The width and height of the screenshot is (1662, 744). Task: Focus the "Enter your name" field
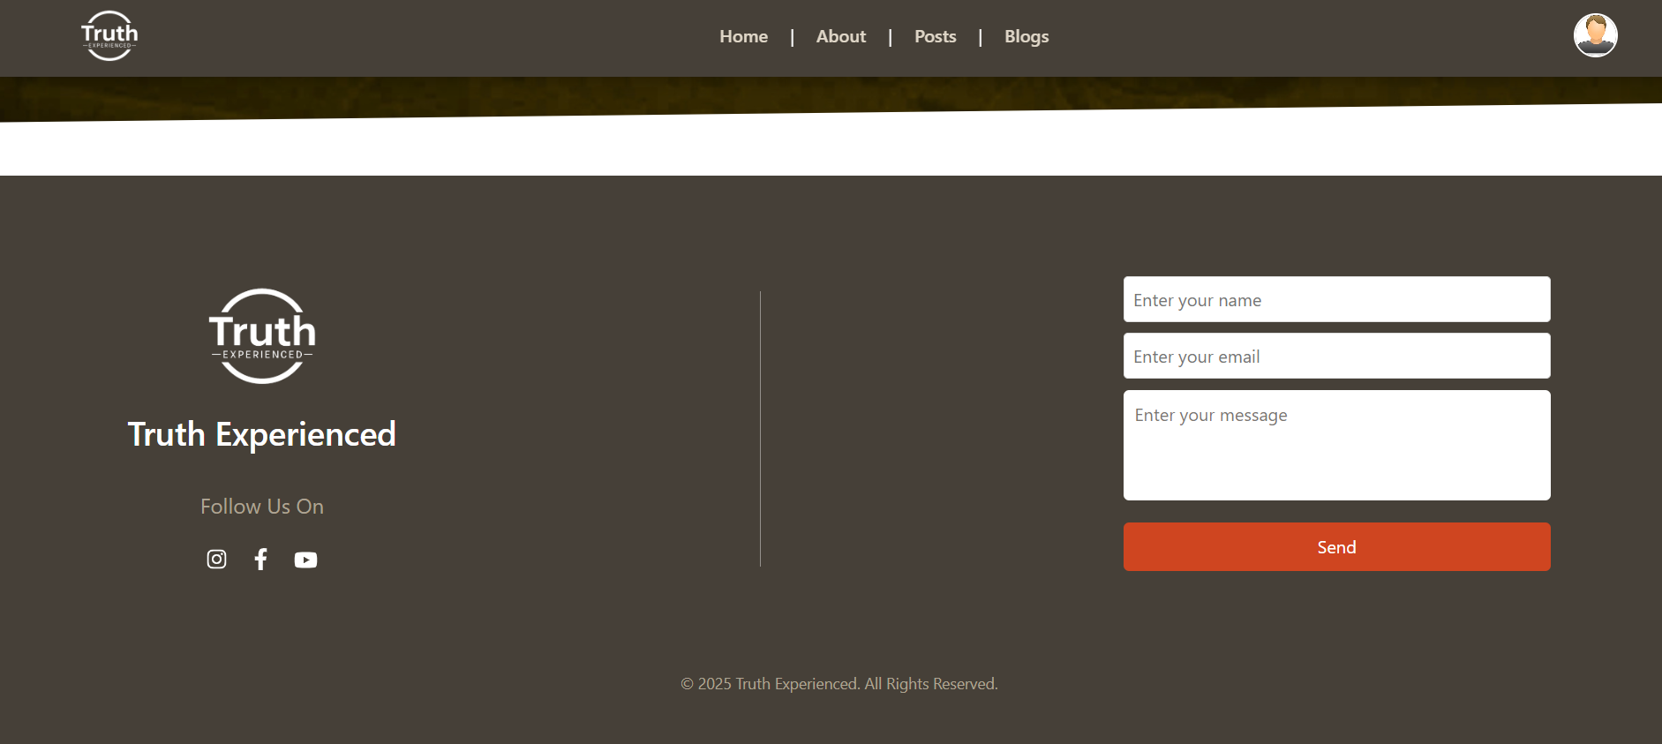tap(1336, 300)
